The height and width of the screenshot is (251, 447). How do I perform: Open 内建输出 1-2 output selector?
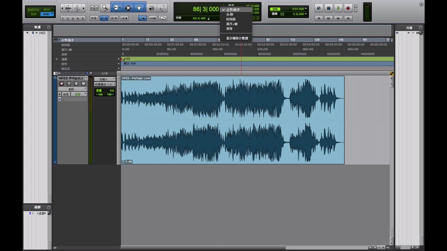[103, 84]
